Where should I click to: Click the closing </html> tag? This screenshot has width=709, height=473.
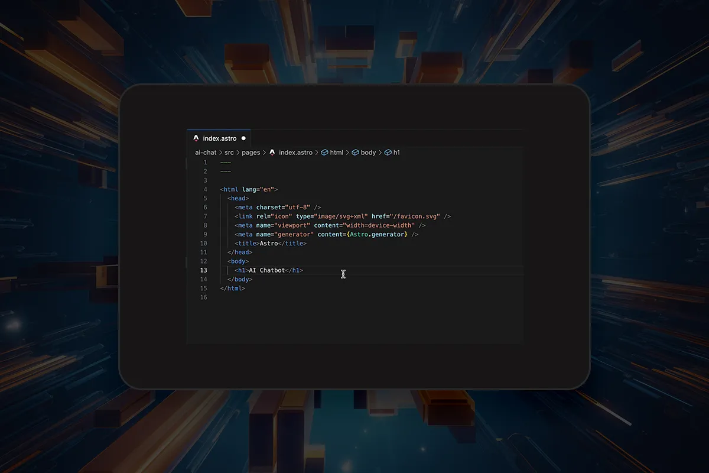point(233,288)
